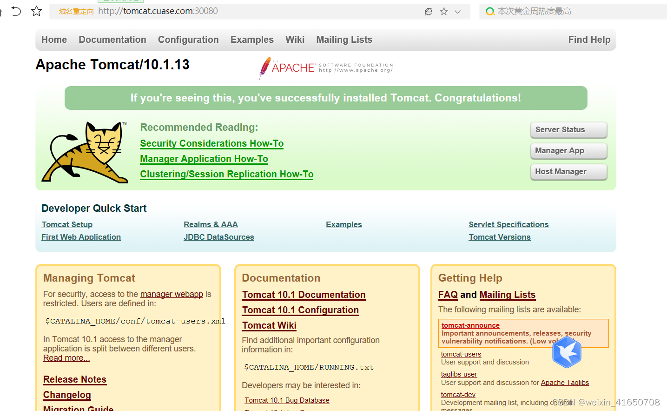Click the blue bird floating icon
This screenshot has height=411, width=667.
coord(567,352)
